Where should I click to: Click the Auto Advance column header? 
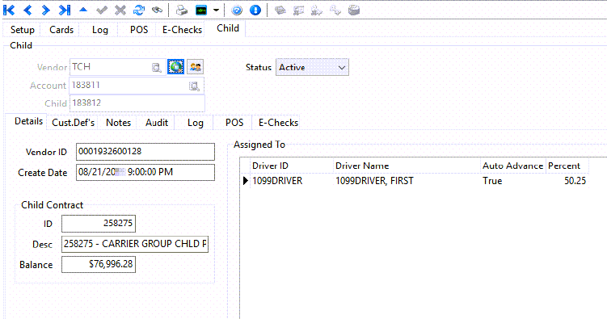point(513,166)
